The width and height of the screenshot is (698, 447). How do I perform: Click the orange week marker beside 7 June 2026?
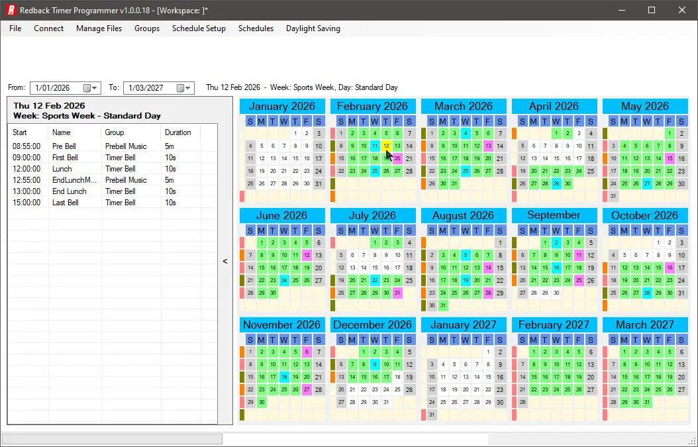point(242,255)
